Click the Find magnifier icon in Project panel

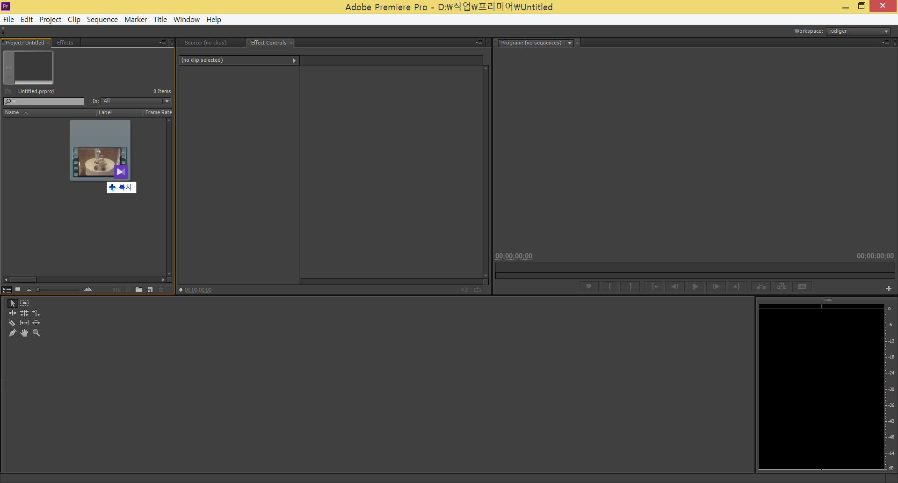128,290
